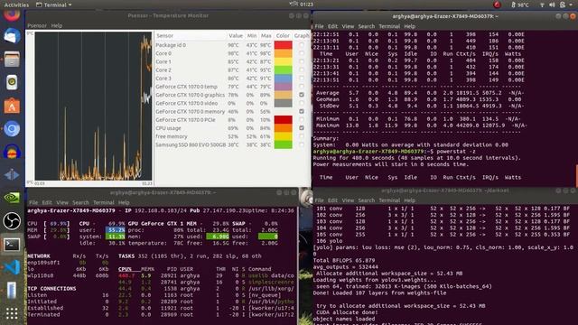This screenshot has width=578, height=325.
Task: Change the blue color swatch of Core 3
Action: coord(283,79)
